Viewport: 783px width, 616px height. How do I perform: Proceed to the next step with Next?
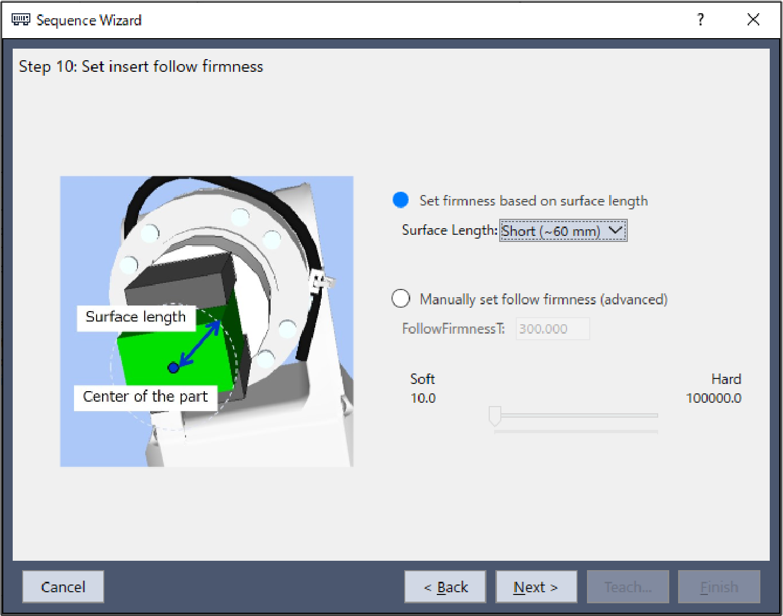point(536,587)
